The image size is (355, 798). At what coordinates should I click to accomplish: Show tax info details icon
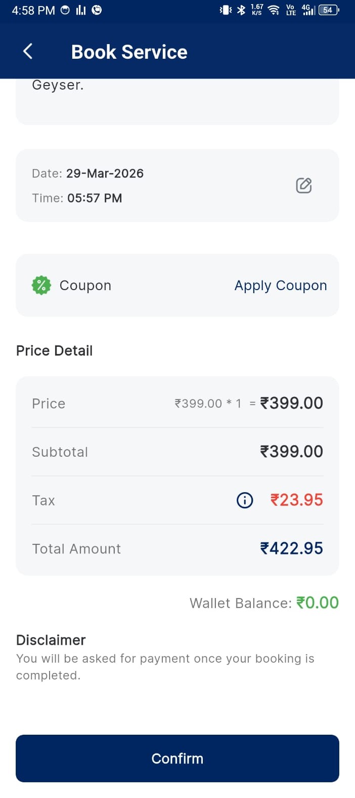click(x=245, y=500)
